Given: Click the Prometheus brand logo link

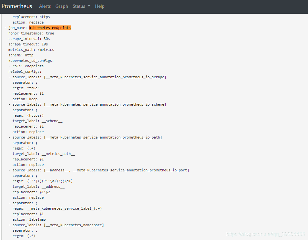Looking at the screenshot, I should coord(17,6).
